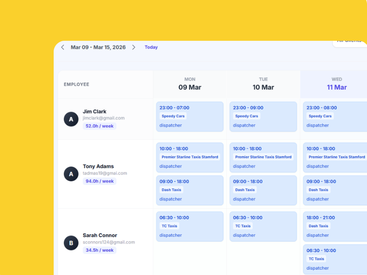Open Tony Adams' Tuesday 09:00 - 18:00 shift
This screenshot has width=367, height=275.
(x=263, y=190)
